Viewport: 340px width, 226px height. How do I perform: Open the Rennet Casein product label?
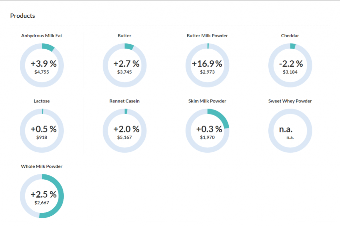coord(124,101)
